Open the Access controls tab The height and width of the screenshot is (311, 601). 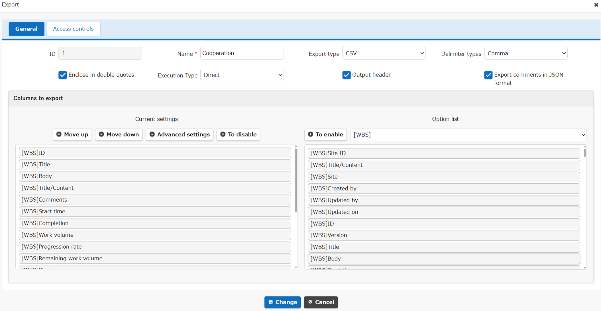[73, 29]
